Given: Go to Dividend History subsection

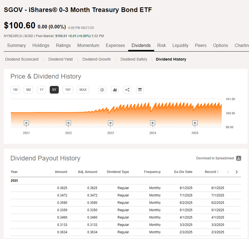Looking at the screenshot, I should click(171, 59).
